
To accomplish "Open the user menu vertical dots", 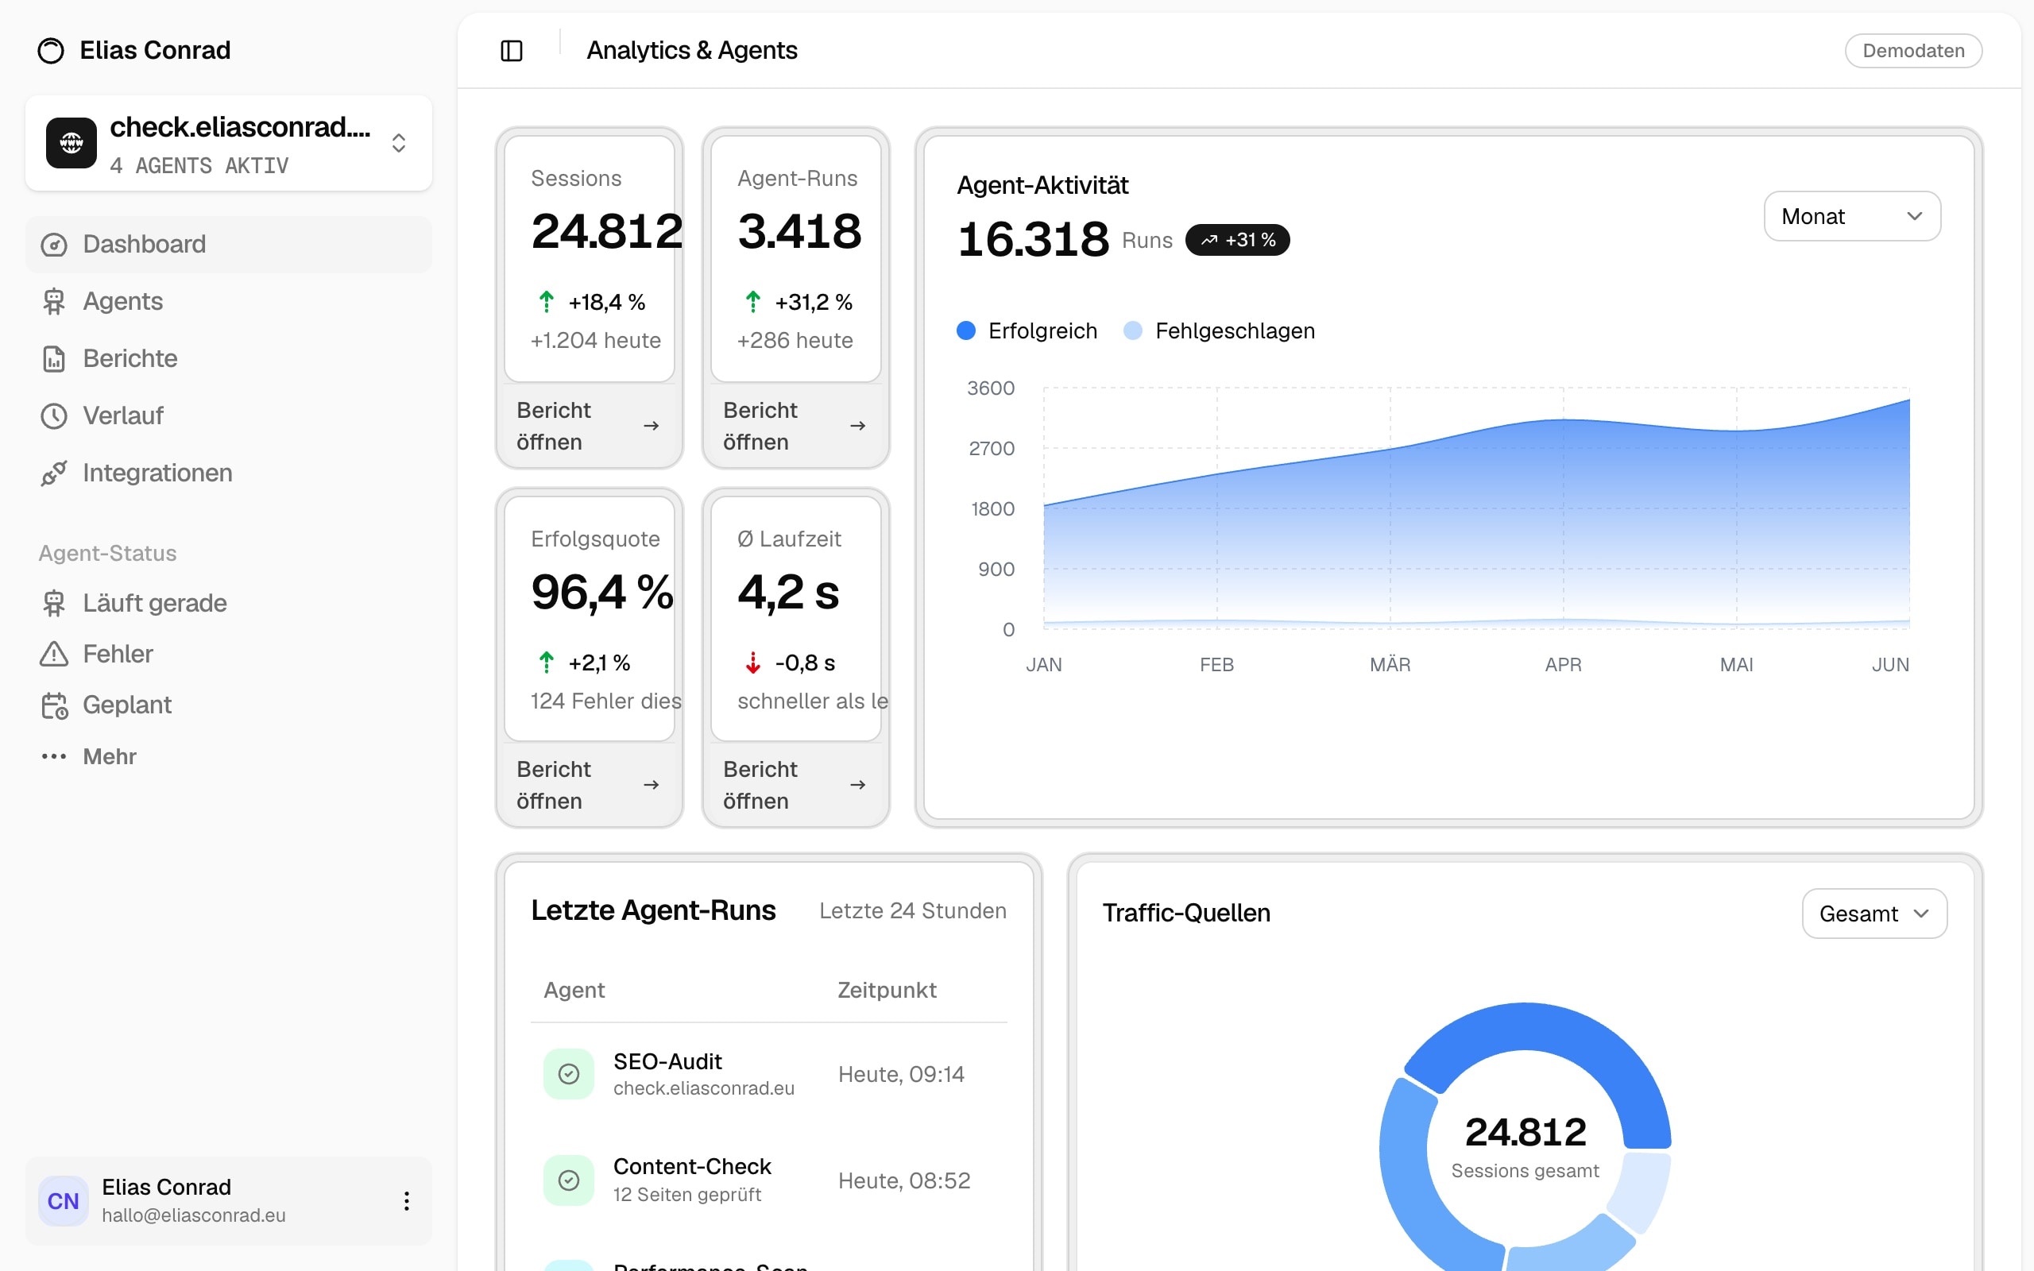I will [407, 1201].
